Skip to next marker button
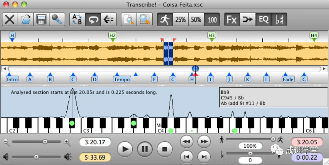329x165 pixels. [x=204, y=157]
